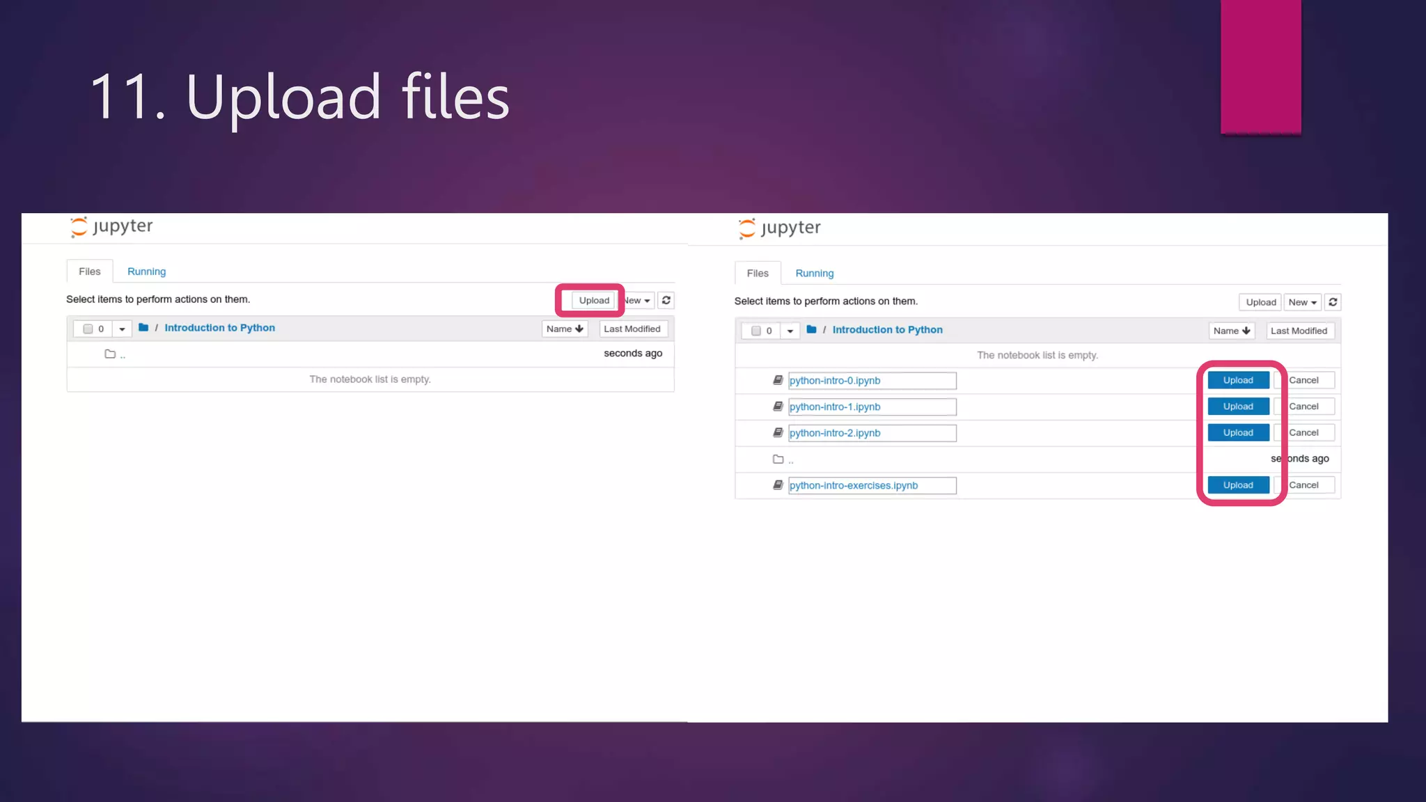Refresh the notebook list in the left screenshot
Screen dimensions: 1426x802
pos(666,300)
